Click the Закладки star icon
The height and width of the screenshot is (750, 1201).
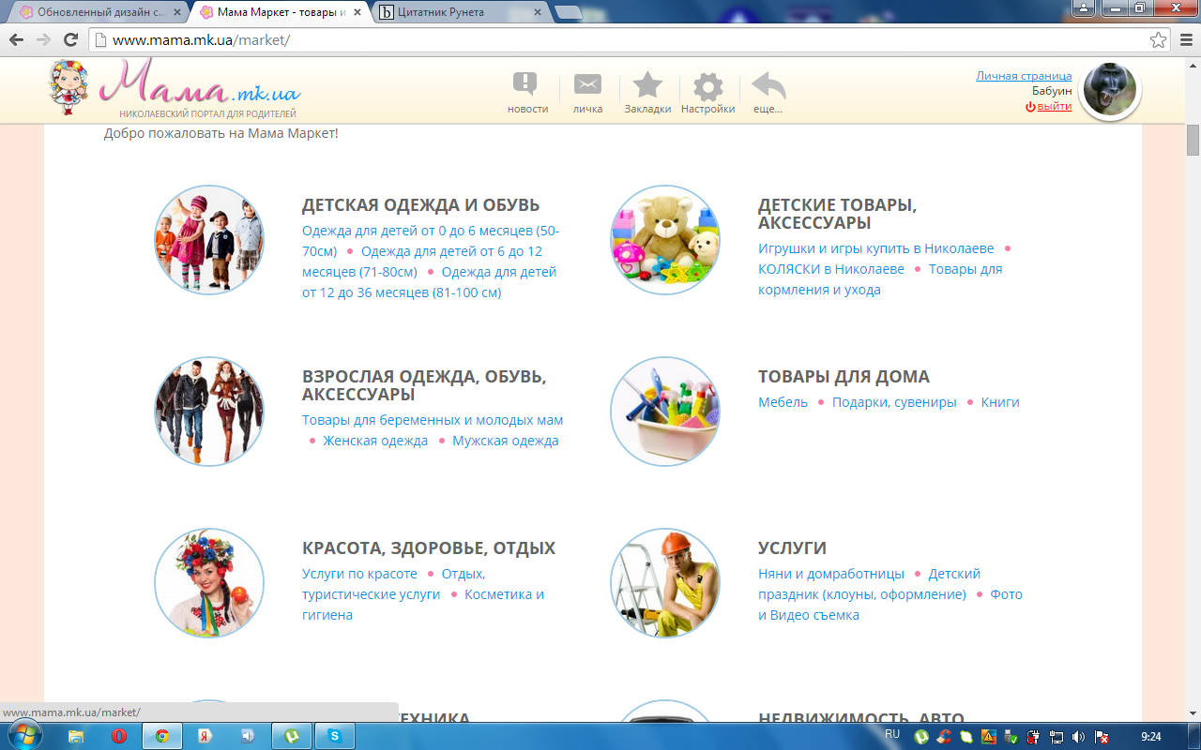pos(647,86)
